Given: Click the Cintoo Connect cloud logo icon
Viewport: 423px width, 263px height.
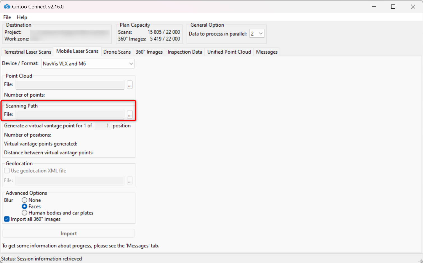Looking at the screenshot, I should [7, 6].
